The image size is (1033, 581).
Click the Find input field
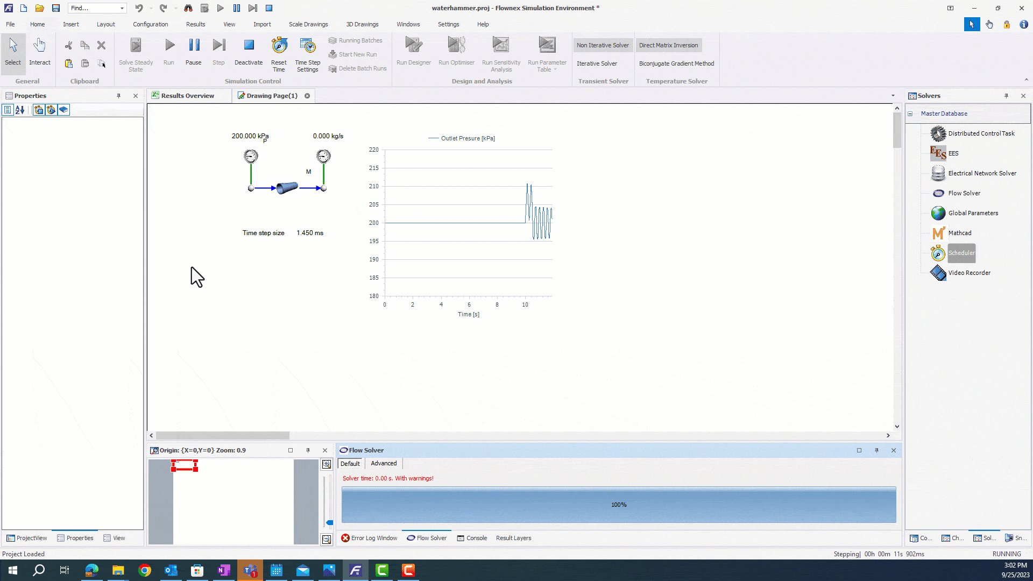pos(93,8)
